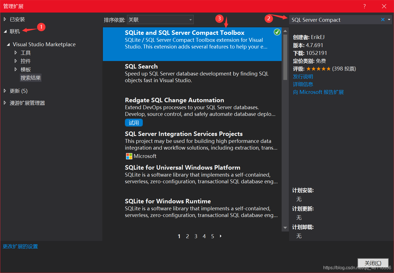Screen dimensions: 394x273
Task: Click the green installed checkmark icon
Action: click(277, 32)
